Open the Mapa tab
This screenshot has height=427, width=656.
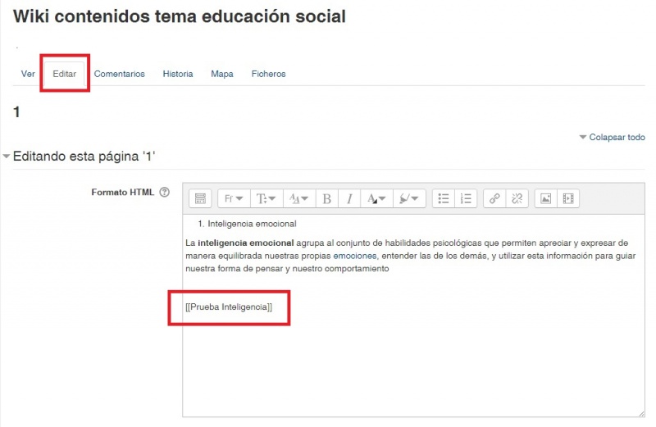click(222, 74)
